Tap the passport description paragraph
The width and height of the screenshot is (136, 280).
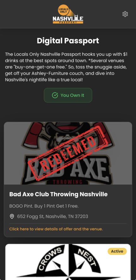coord(66,67)
